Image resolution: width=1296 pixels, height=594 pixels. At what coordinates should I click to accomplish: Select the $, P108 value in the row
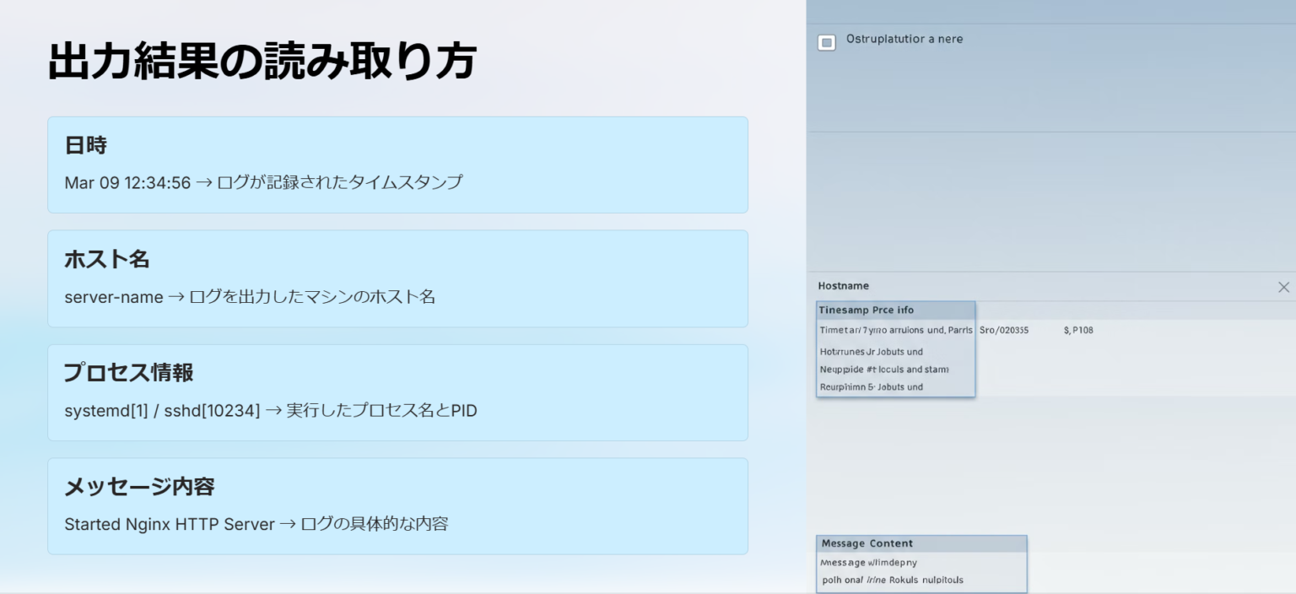(1076, 330)
